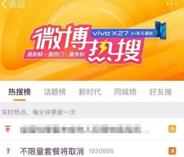Tap the back arrow icon
This screenshot has width=184, height=157.
[x=4, y=4]
